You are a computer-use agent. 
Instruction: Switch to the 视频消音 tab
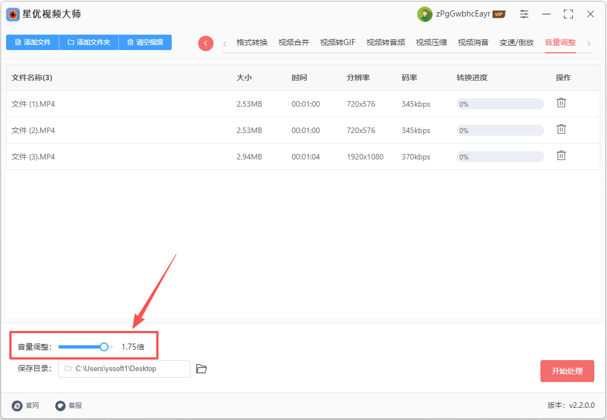click(473, 42)
